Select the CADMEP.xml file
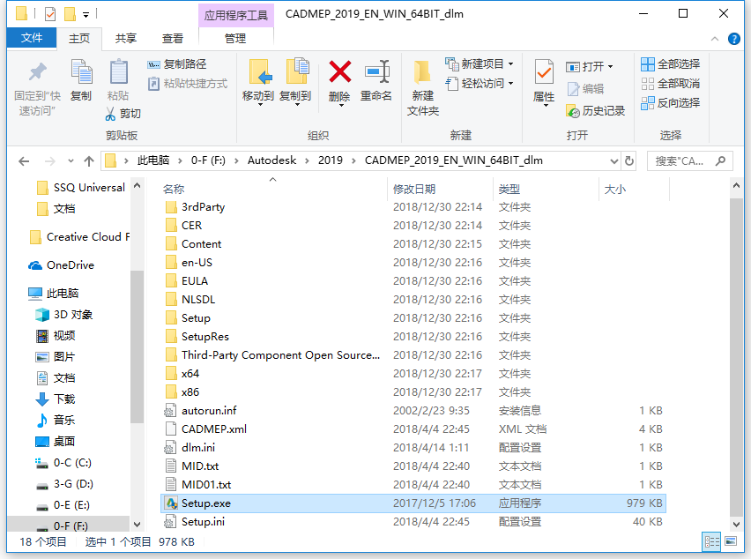The image size is (751, 559). (x=214, y=429)
